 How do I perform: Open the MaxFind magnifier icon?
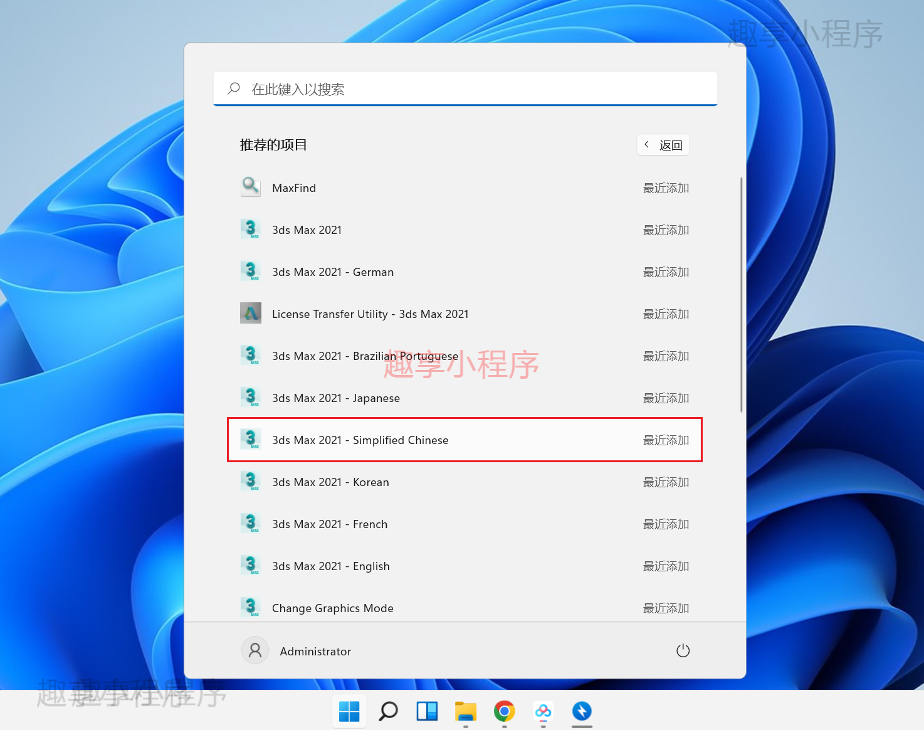[251, 187]
